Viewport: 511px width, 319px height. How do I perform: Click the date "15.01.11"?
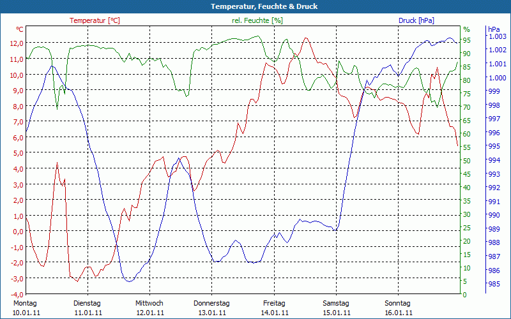337,313
